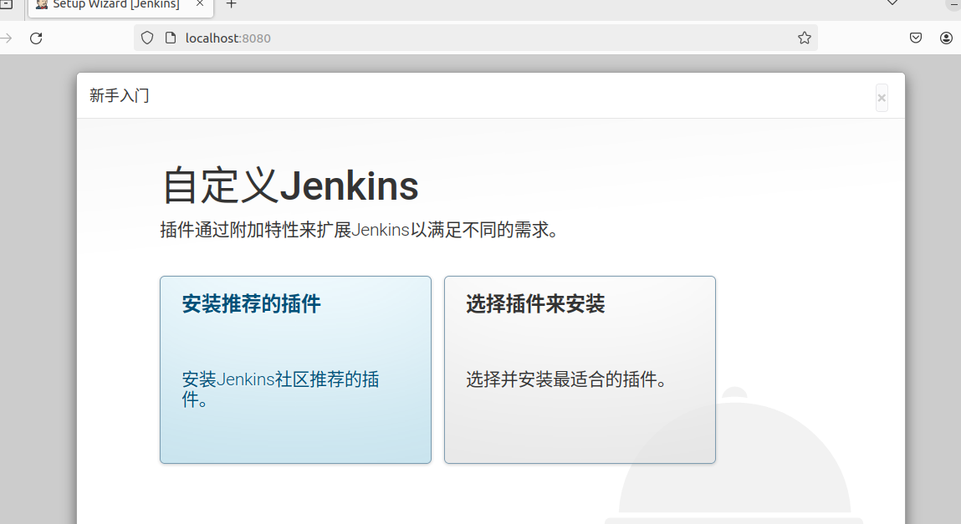Open the Firefox account icon
This screenshot has height=524, width=961.
[x=946, y=38]
